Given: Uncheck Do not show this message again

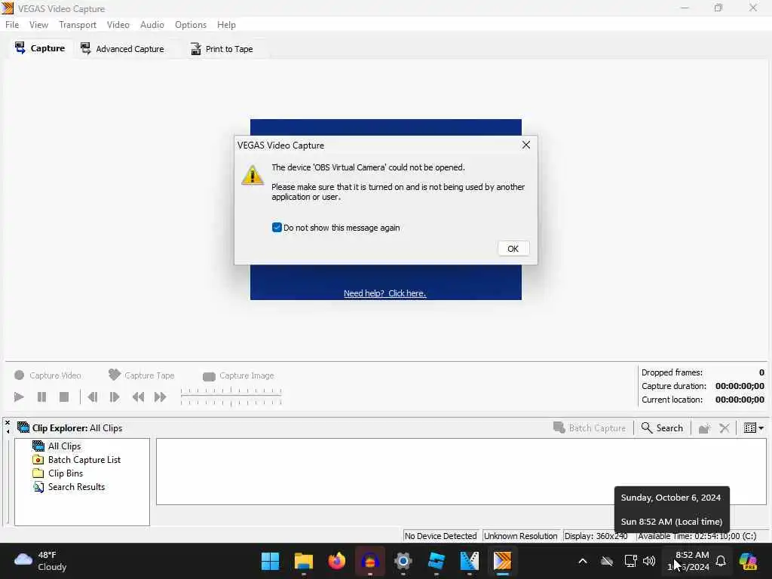Looking at the screenshot, I should coord(277,228).
